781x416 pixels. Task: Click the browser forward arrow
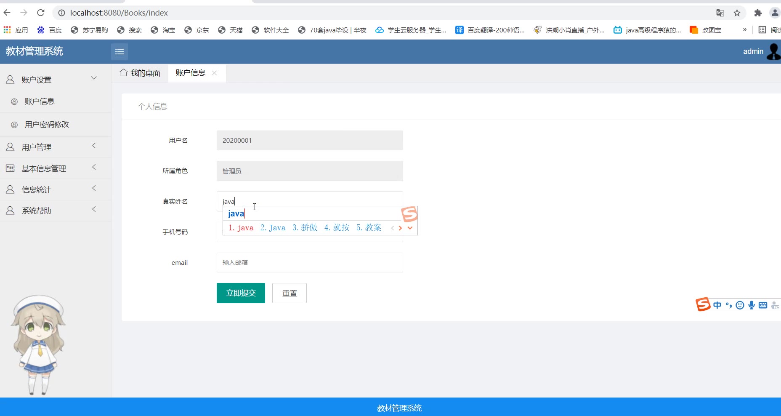click(x=24, y=13)
